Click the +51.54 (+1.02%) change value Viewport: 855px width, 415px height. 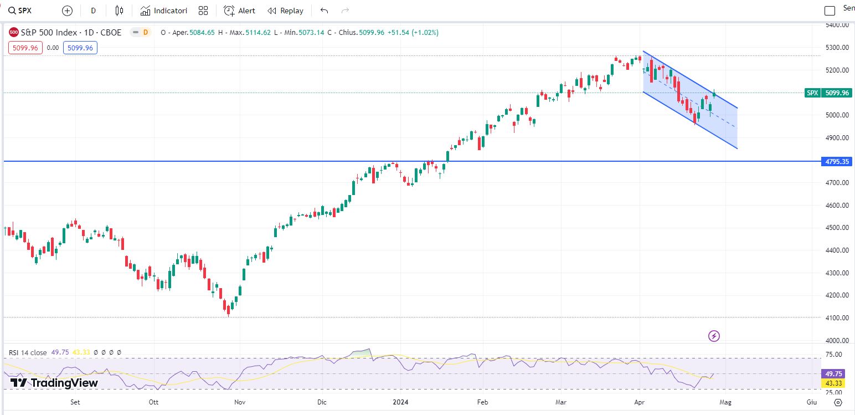pos(413,33)
